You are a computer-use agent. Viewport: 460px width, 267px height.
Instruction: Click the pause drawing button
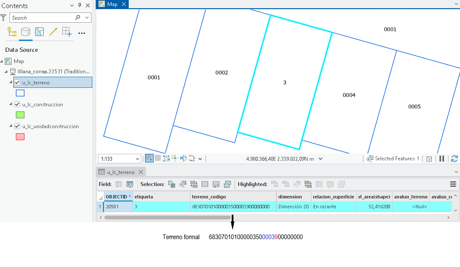point(442,159)
